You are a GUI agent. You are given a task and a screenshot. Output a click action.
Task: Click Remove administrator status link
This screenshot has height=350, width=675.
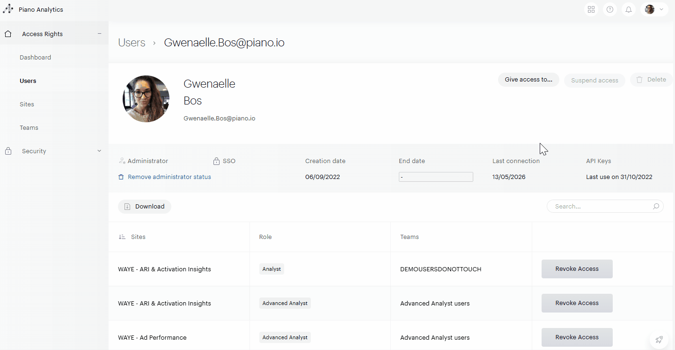tap(169, 177)
